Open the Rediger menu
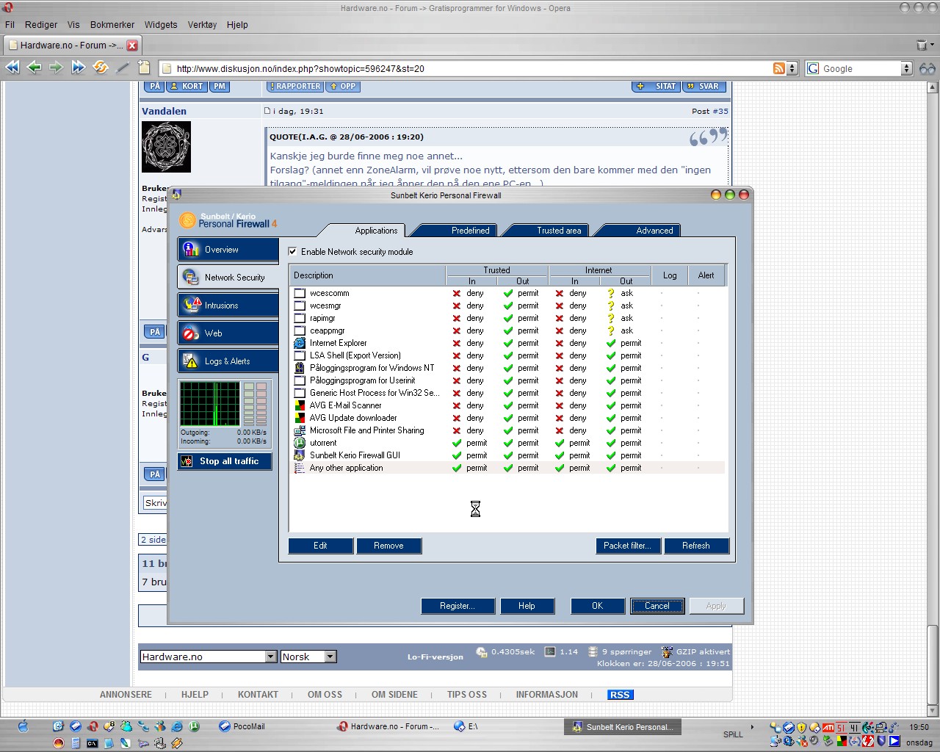Image resolution: width=940 pixels, height=752 pixels. coord(41,24)
